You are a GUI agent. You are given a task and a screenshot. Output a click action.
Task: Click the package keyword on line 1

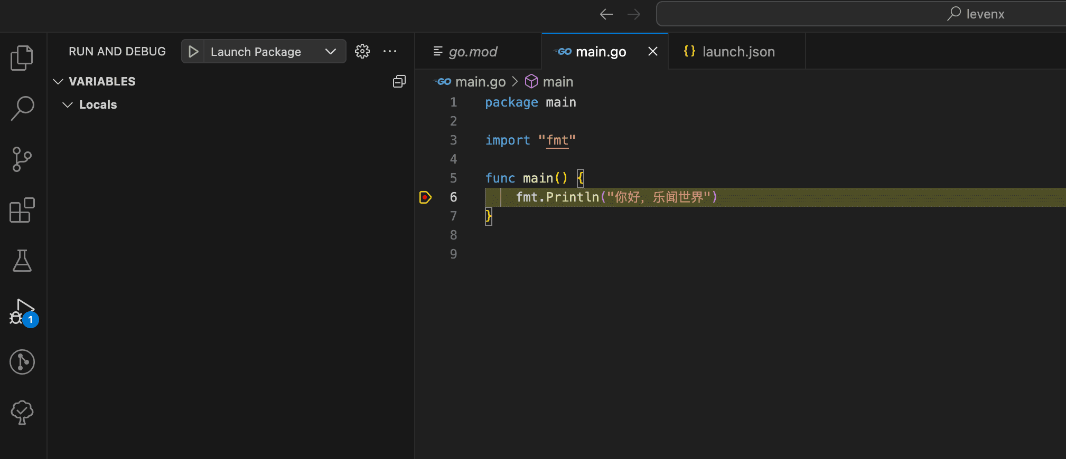511,102
